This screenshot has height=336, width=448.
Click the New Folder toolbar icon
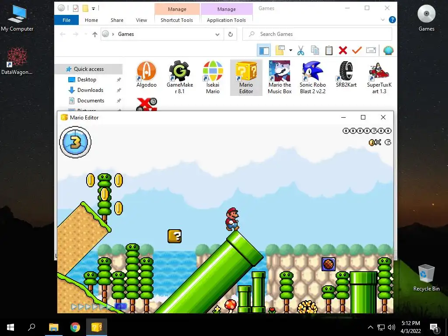tap(280, 51)
